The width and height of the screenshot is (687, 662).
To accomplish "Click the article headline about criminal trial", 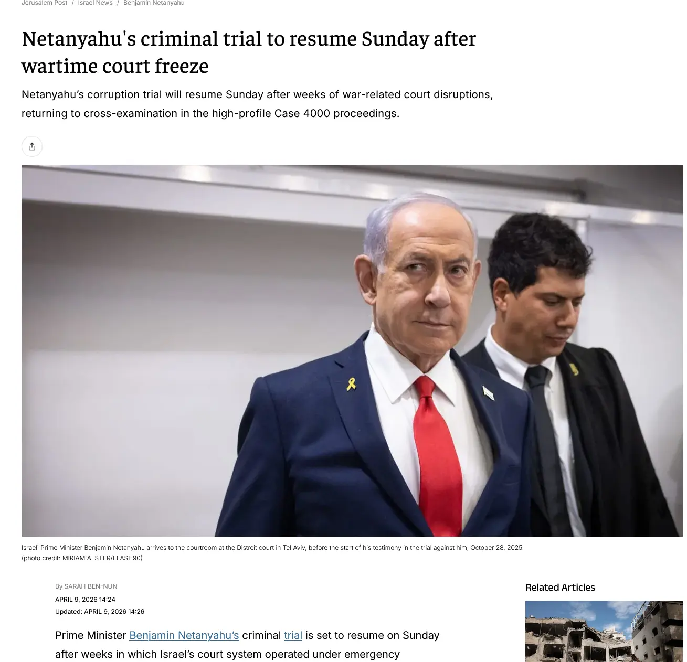I will pyautogui.click(x=249, y=52).
